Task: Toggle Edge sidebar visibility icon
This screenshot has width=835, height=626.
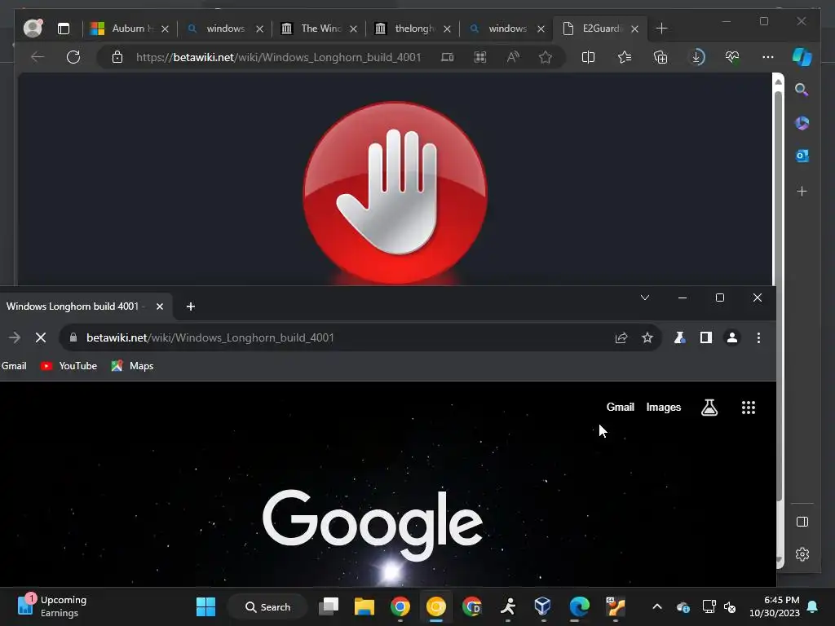Action: 802,522
